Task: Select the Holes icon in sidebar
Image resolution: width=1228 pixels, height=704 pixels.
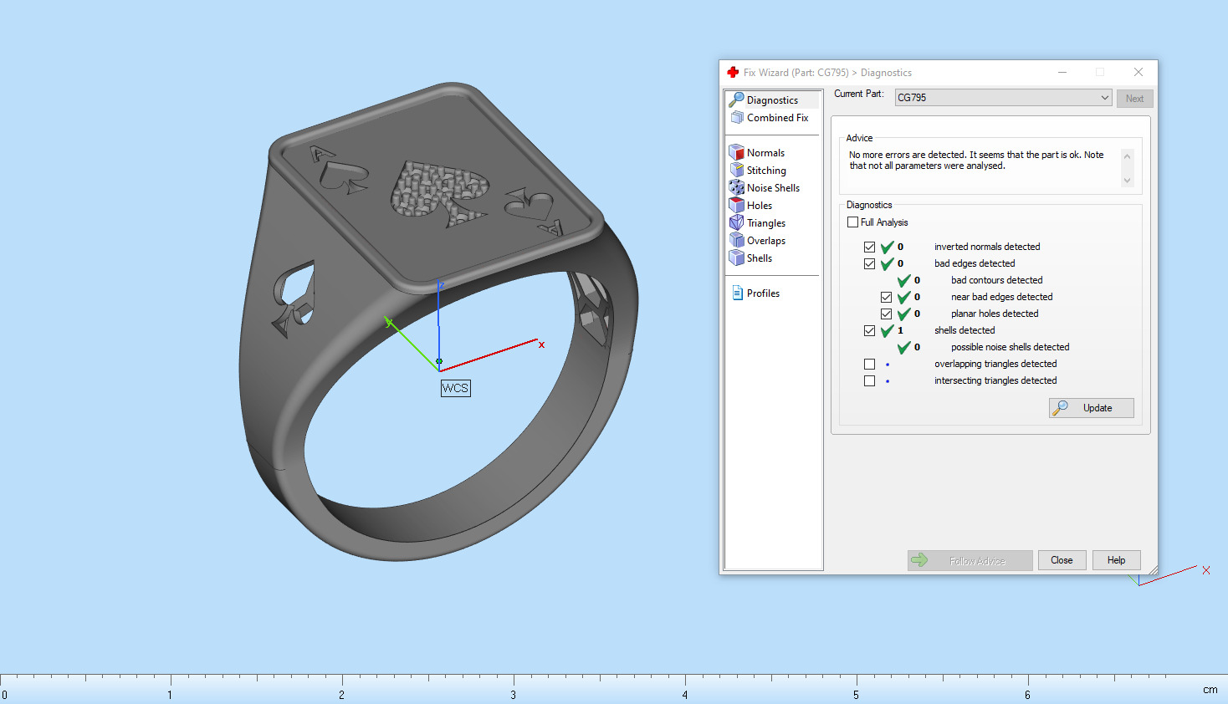Action: [x=736, y=205]
